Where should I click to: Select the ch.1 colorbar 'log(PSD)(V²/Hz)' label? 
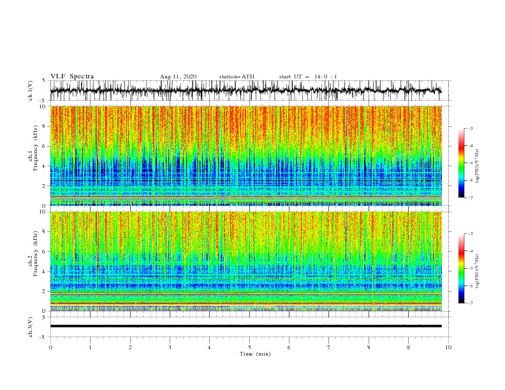477,166
